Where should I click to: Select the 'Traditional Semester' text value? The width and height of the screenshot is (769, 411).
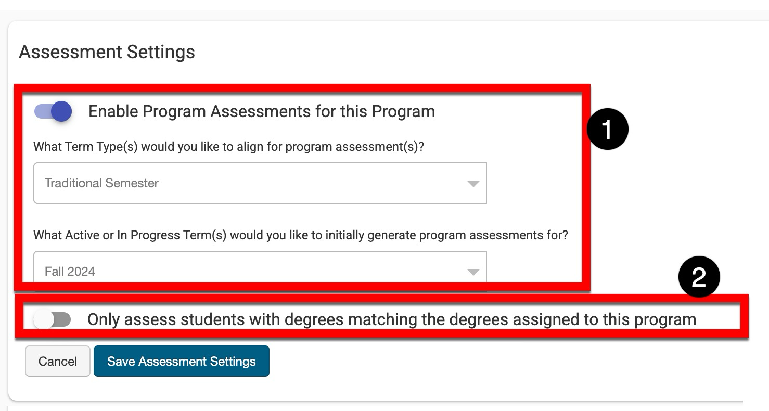pyautogui.click(x=101, y=183)
